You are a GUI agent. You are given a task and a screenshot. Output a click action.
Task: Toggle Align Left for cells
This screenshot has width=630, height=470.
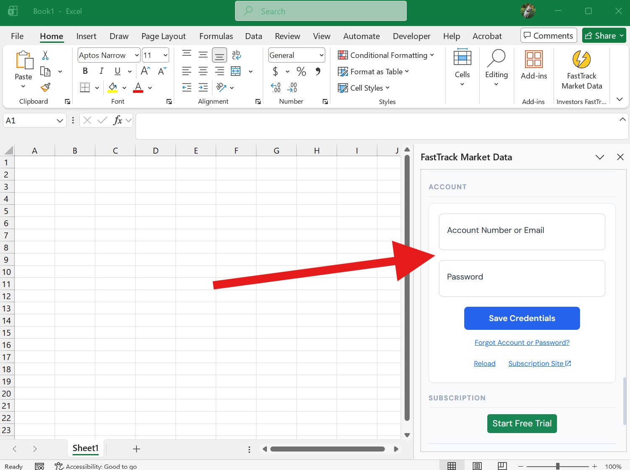point(187,71)
